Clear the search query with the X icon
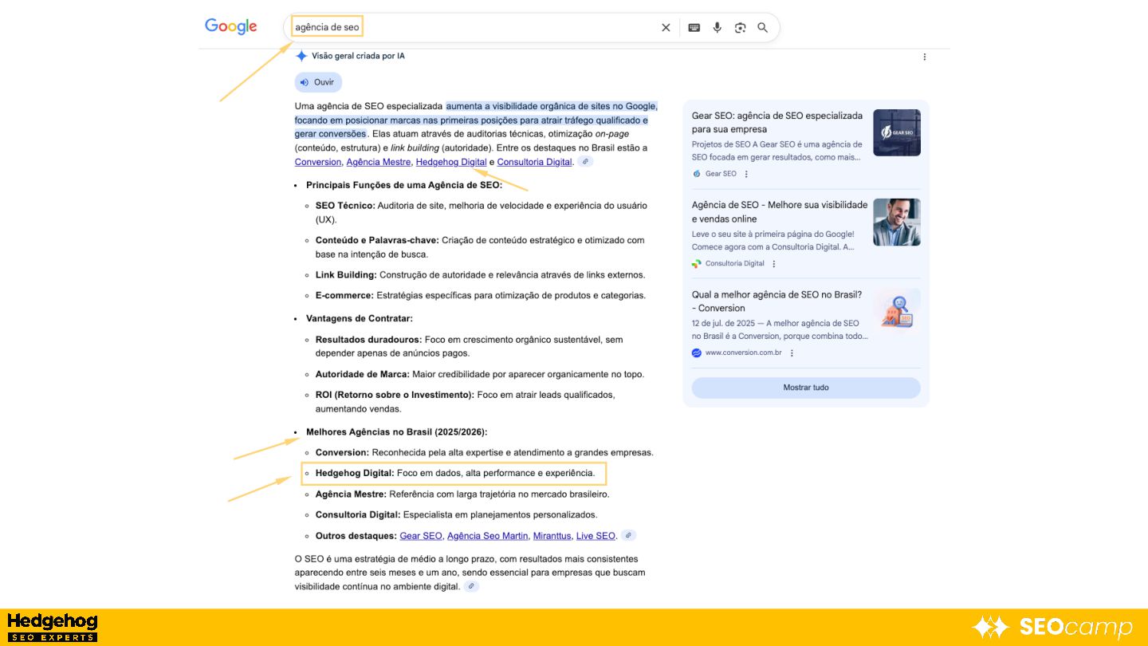 666,28
